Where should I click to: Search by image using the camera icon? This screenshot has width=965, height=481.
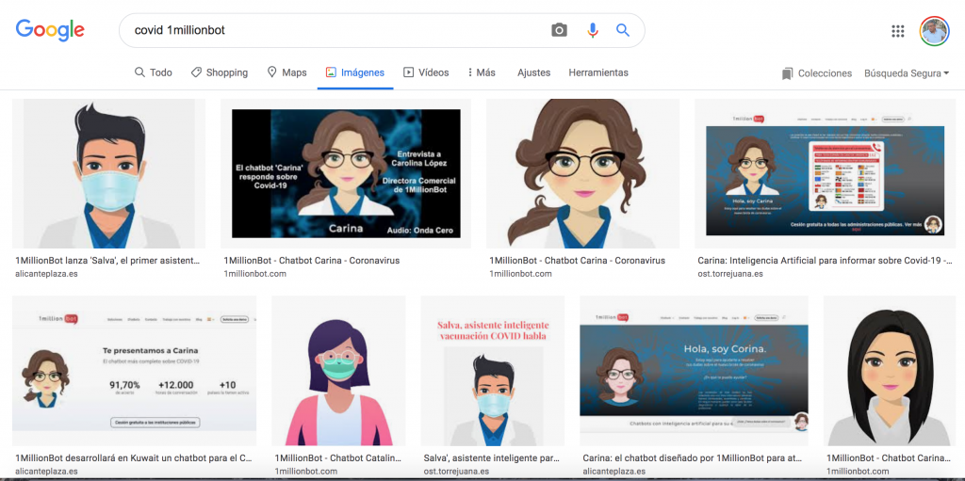[x=559, y=30]
